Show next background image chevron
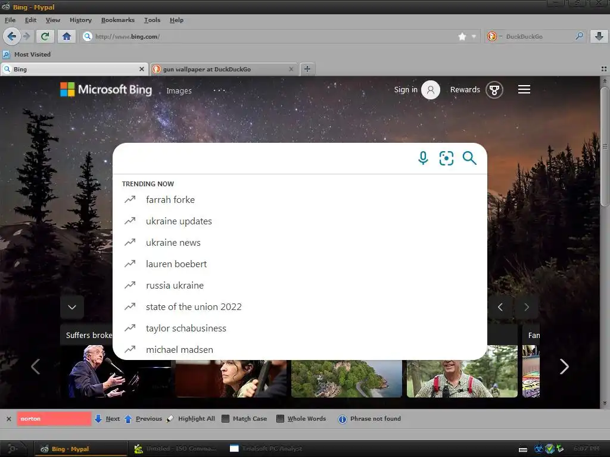Viewport: 610px width, 457px height. click(x=527, y=308)
